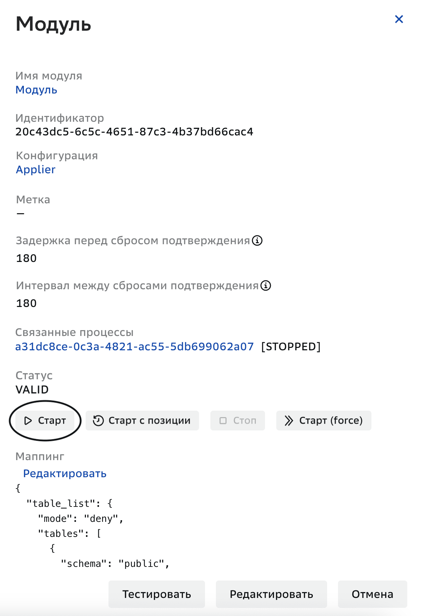Close the Модуль dialog via the X icon

399,19
